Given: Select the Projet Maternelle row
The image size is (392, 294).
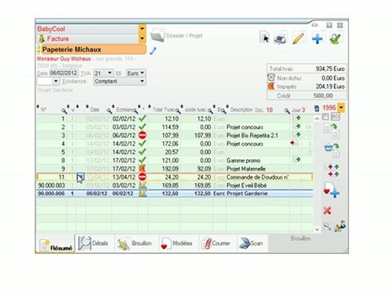Looking at the screenshot, I should [x=175, y=168].
